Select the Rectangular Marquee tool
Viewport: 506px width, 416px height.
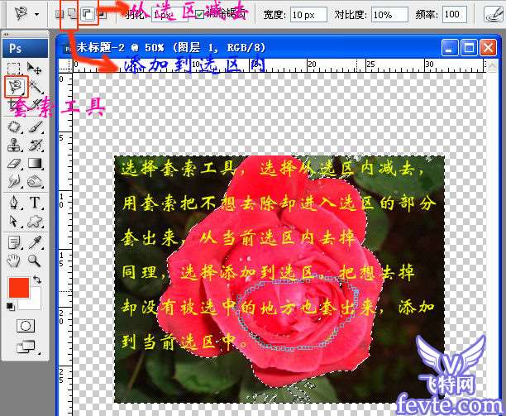click(x=13, y=68)
